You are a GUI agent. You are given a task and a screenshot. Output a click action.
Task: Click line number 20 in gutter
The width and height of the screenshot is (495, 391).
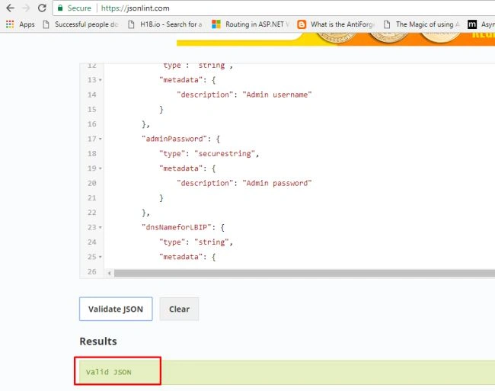tap(92, 183)
